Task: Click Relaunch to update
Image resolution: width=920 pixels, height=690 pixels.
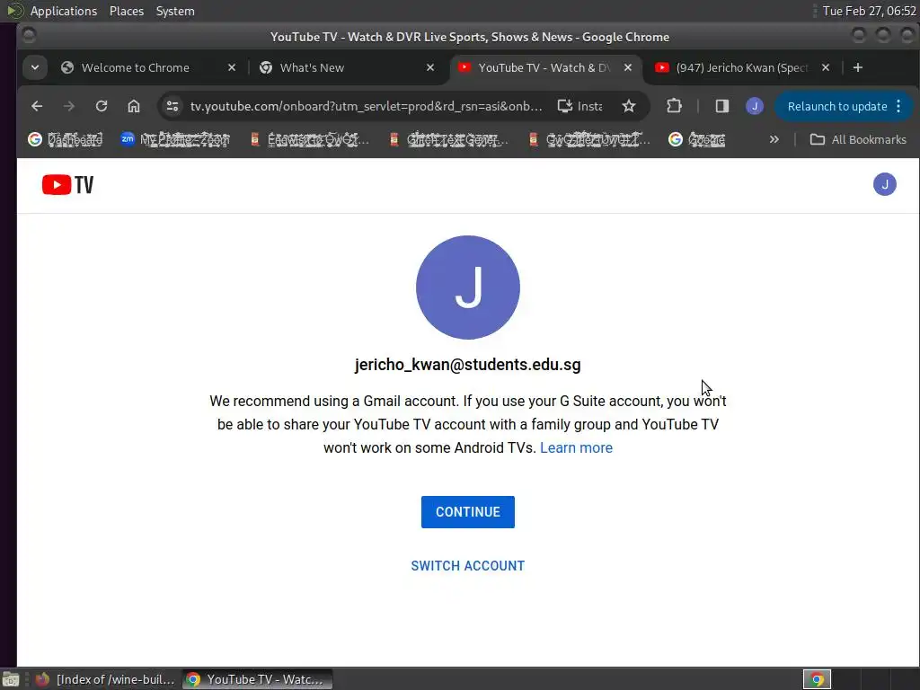Action: click(836, 106)
